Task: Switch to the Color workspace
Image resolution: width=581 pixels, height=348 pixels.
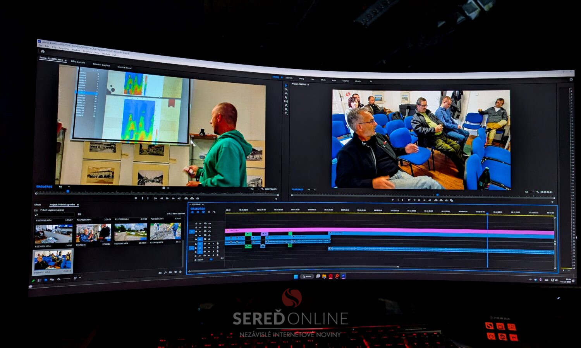Action: point(312,79)
